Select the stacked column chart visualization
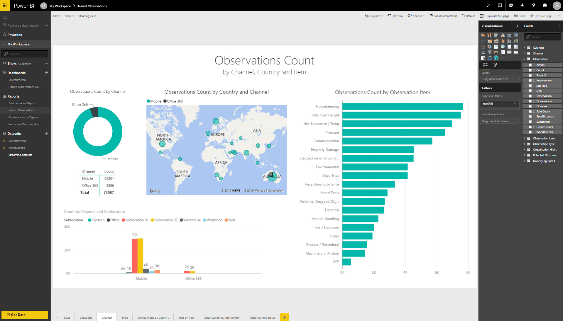This screenshot has width=563, height=321. [x=490, y=35]
